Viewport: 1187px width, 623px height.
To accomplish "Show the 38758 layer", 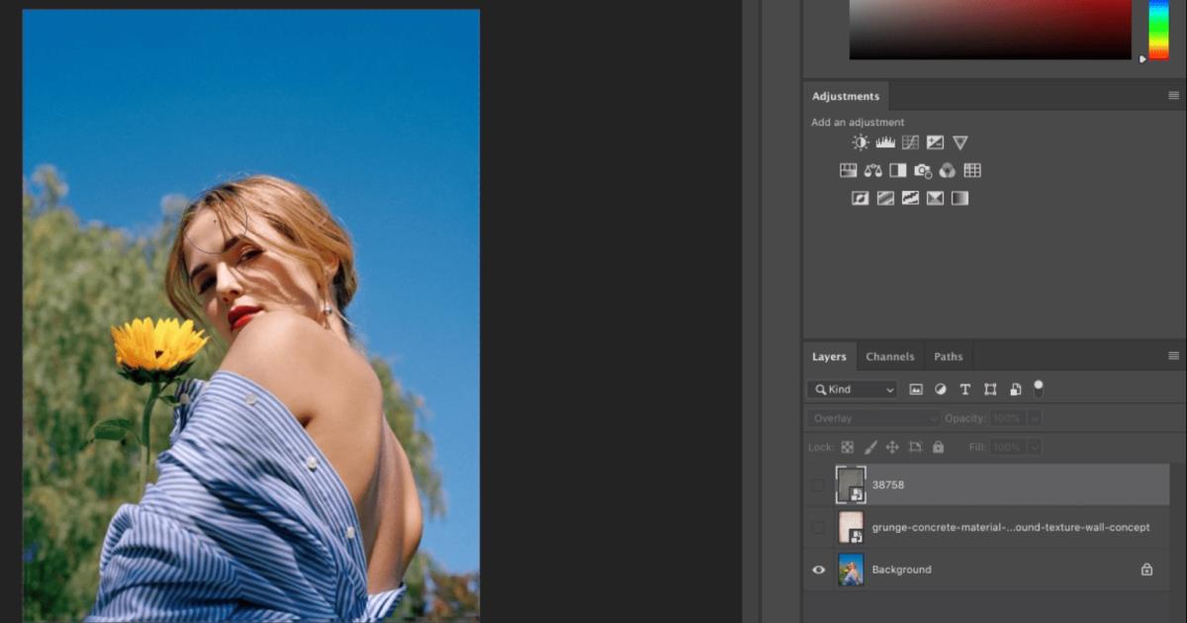I will tap(818, 485).
